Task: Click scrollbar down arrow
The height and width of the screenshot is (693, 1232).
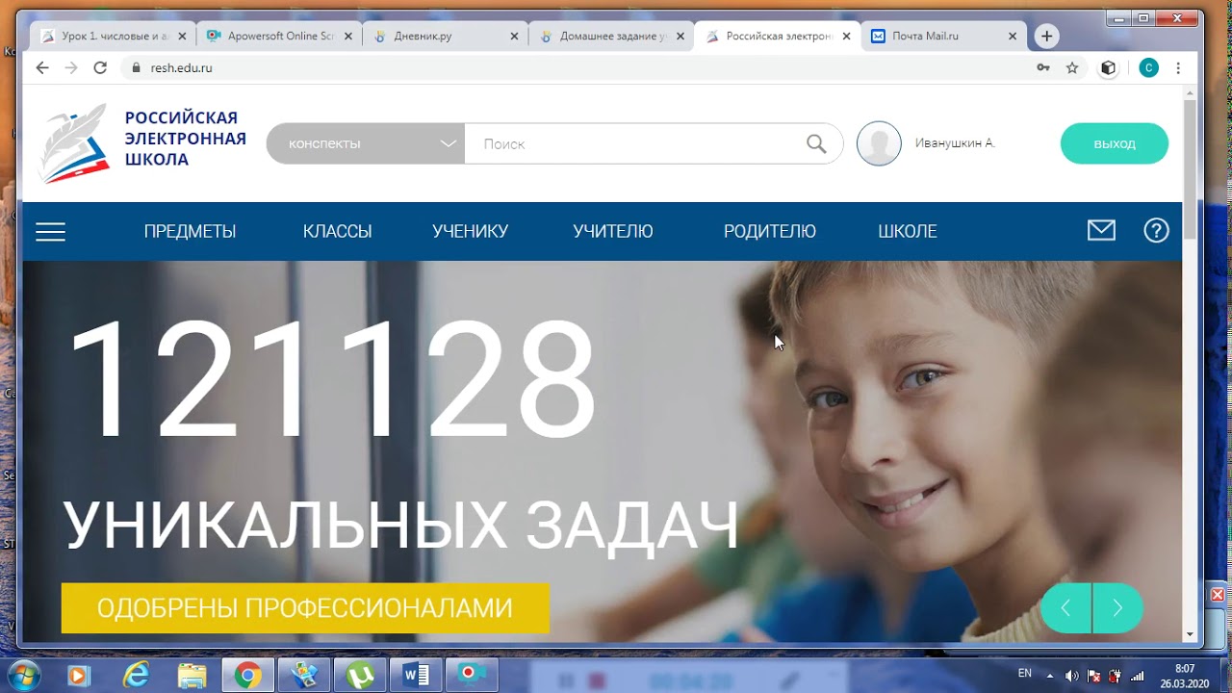Action: 1190,634
